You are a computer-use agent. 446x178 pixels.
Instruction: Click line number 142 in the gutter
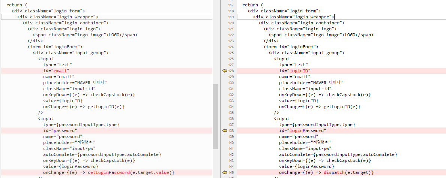coord(231,154)
